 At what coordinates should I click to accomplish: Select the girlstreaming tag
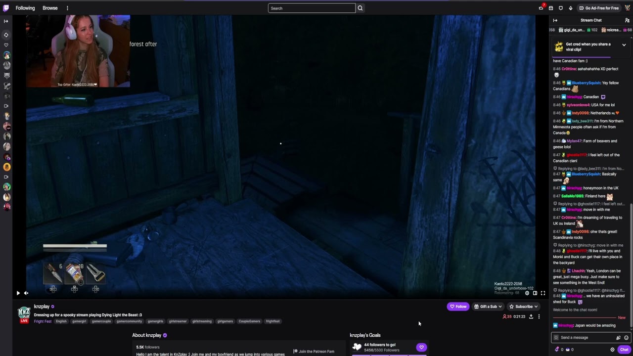coord(202,321)
